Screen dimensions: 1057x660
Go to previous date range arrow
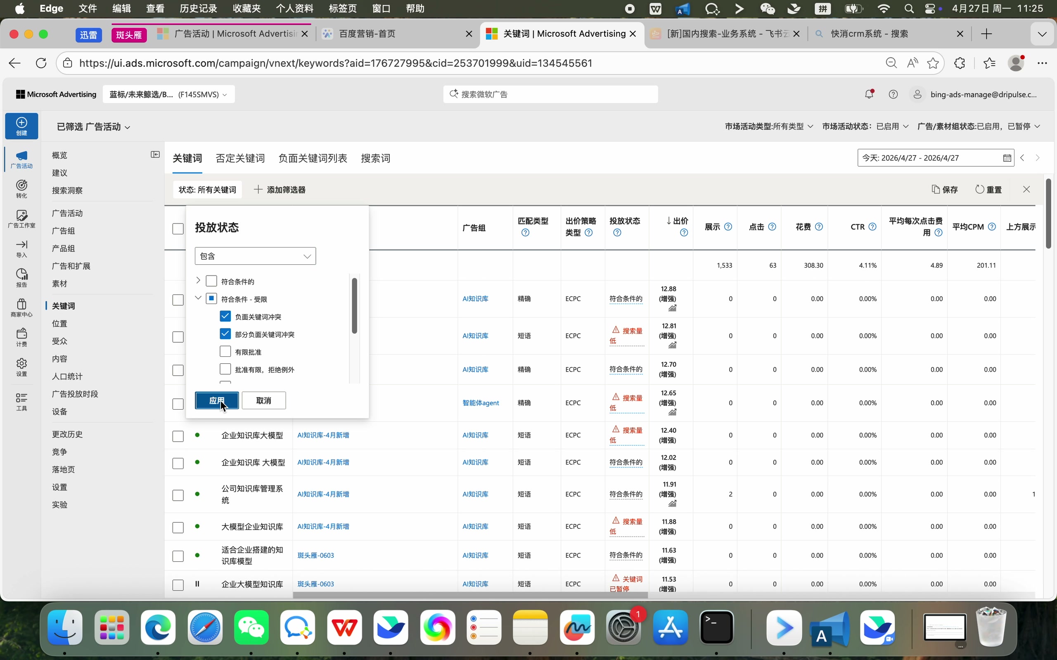point(1022,158)
